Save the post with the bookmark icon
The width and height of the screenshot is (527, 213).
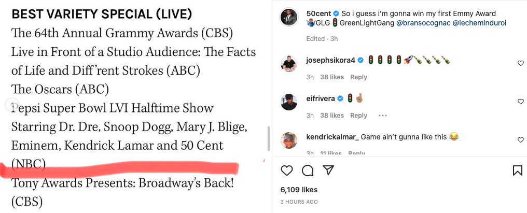[517, 171]
